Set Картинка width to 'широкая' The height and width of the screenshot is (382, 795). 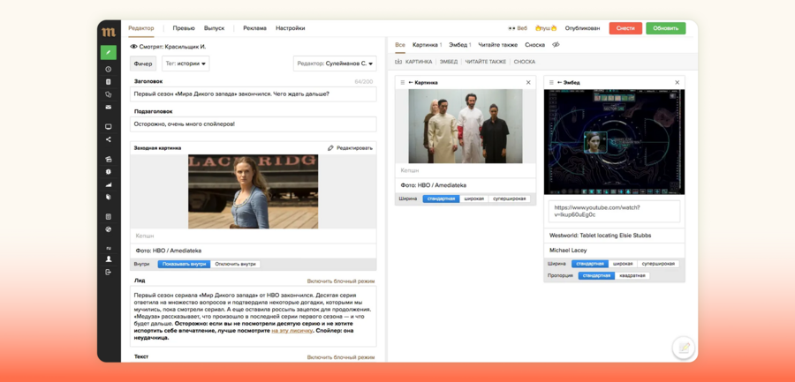tap(474, 198)
